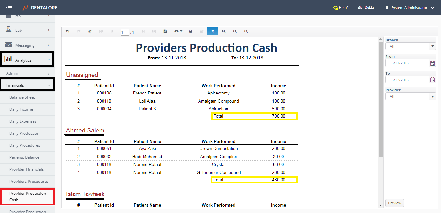This screenshot has height=213, width=441.
Task: Open the From date calendar picker
Action: pyautogui.click(x=433, y=63)
